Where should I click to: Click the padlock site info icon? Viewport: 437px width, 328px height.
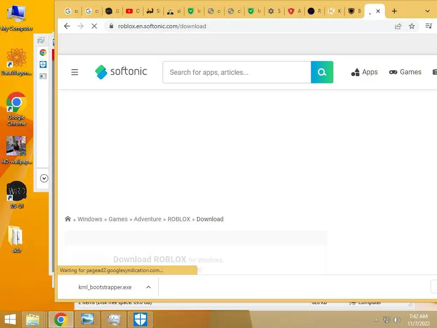pos(111,26)
